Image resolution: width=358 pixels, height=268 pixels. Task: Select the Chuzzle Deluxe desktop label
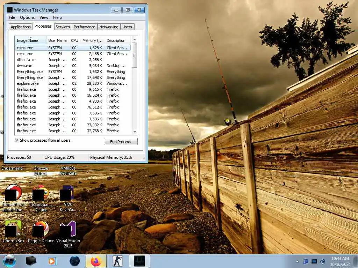[x=41, y=171]
